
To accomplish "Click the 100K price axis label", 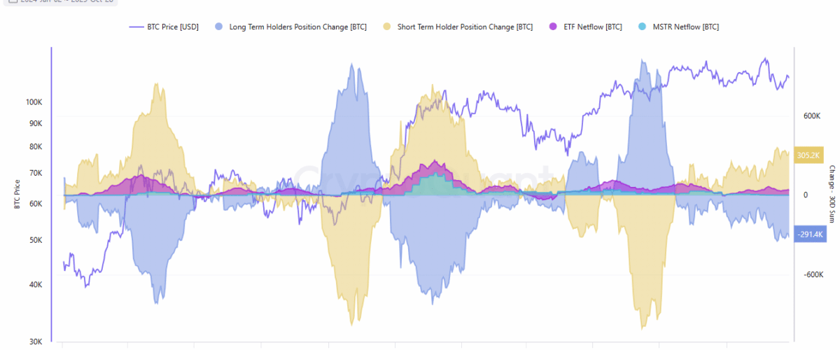I will [34, 102].
